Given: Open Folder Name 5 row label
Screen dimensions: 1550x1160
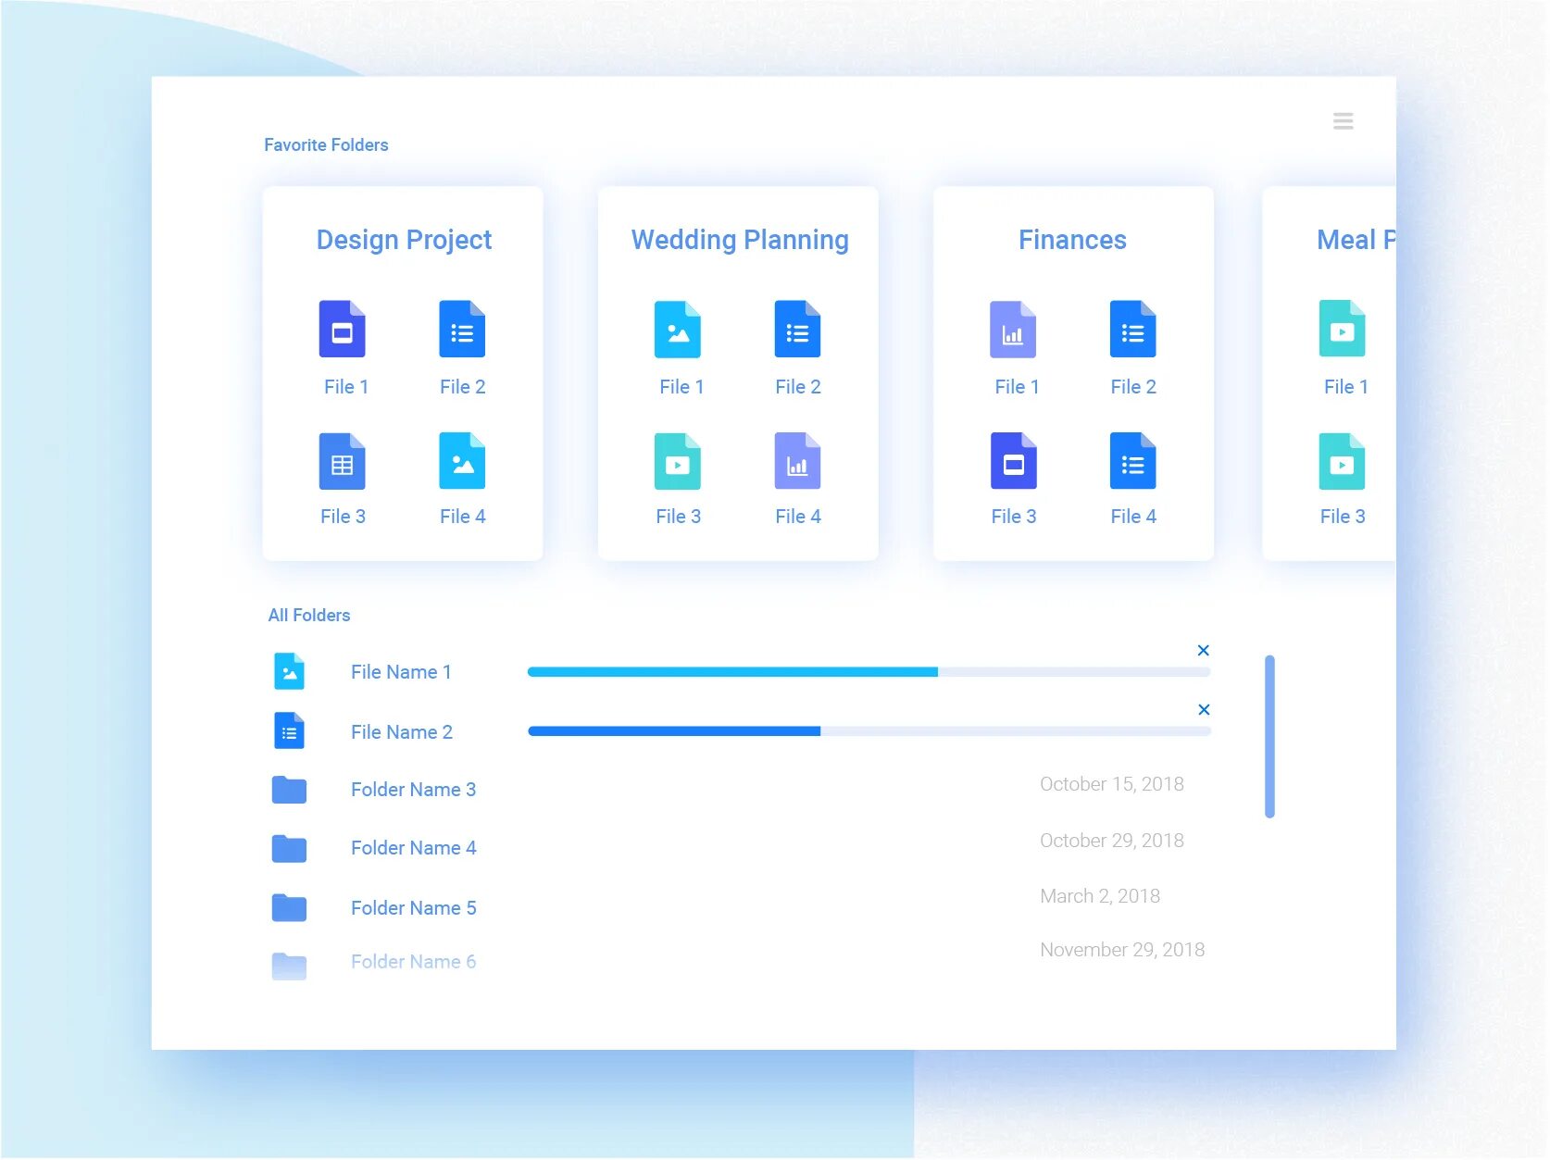Looking at the screenshot, I should pyautogui.click(x=413, y=908).
